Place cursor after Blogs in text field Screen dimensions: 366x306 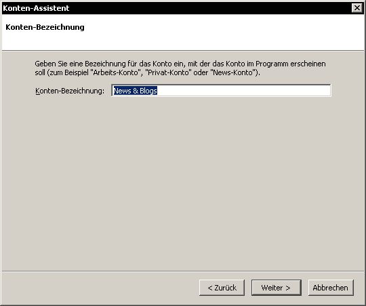pyautogui.click(x=157, y=91)
